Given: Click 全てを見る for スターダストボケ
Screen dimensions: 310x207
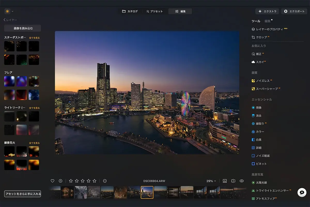Looking at the screenshot, I should tap(34, 38).
